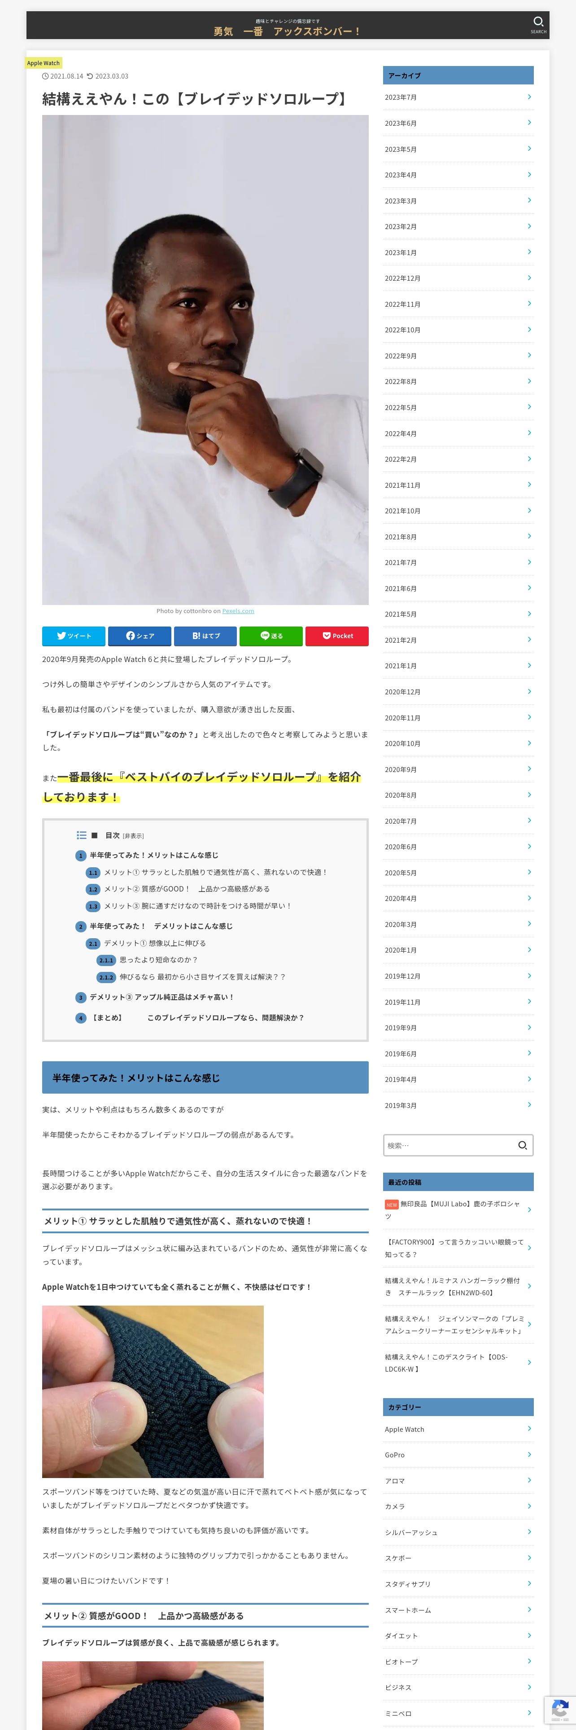Image resolution: width=576 pixels, height=1730 pixels.
Task: Click the chevron arrow beside 2023年7月
Action: point(529,97)
